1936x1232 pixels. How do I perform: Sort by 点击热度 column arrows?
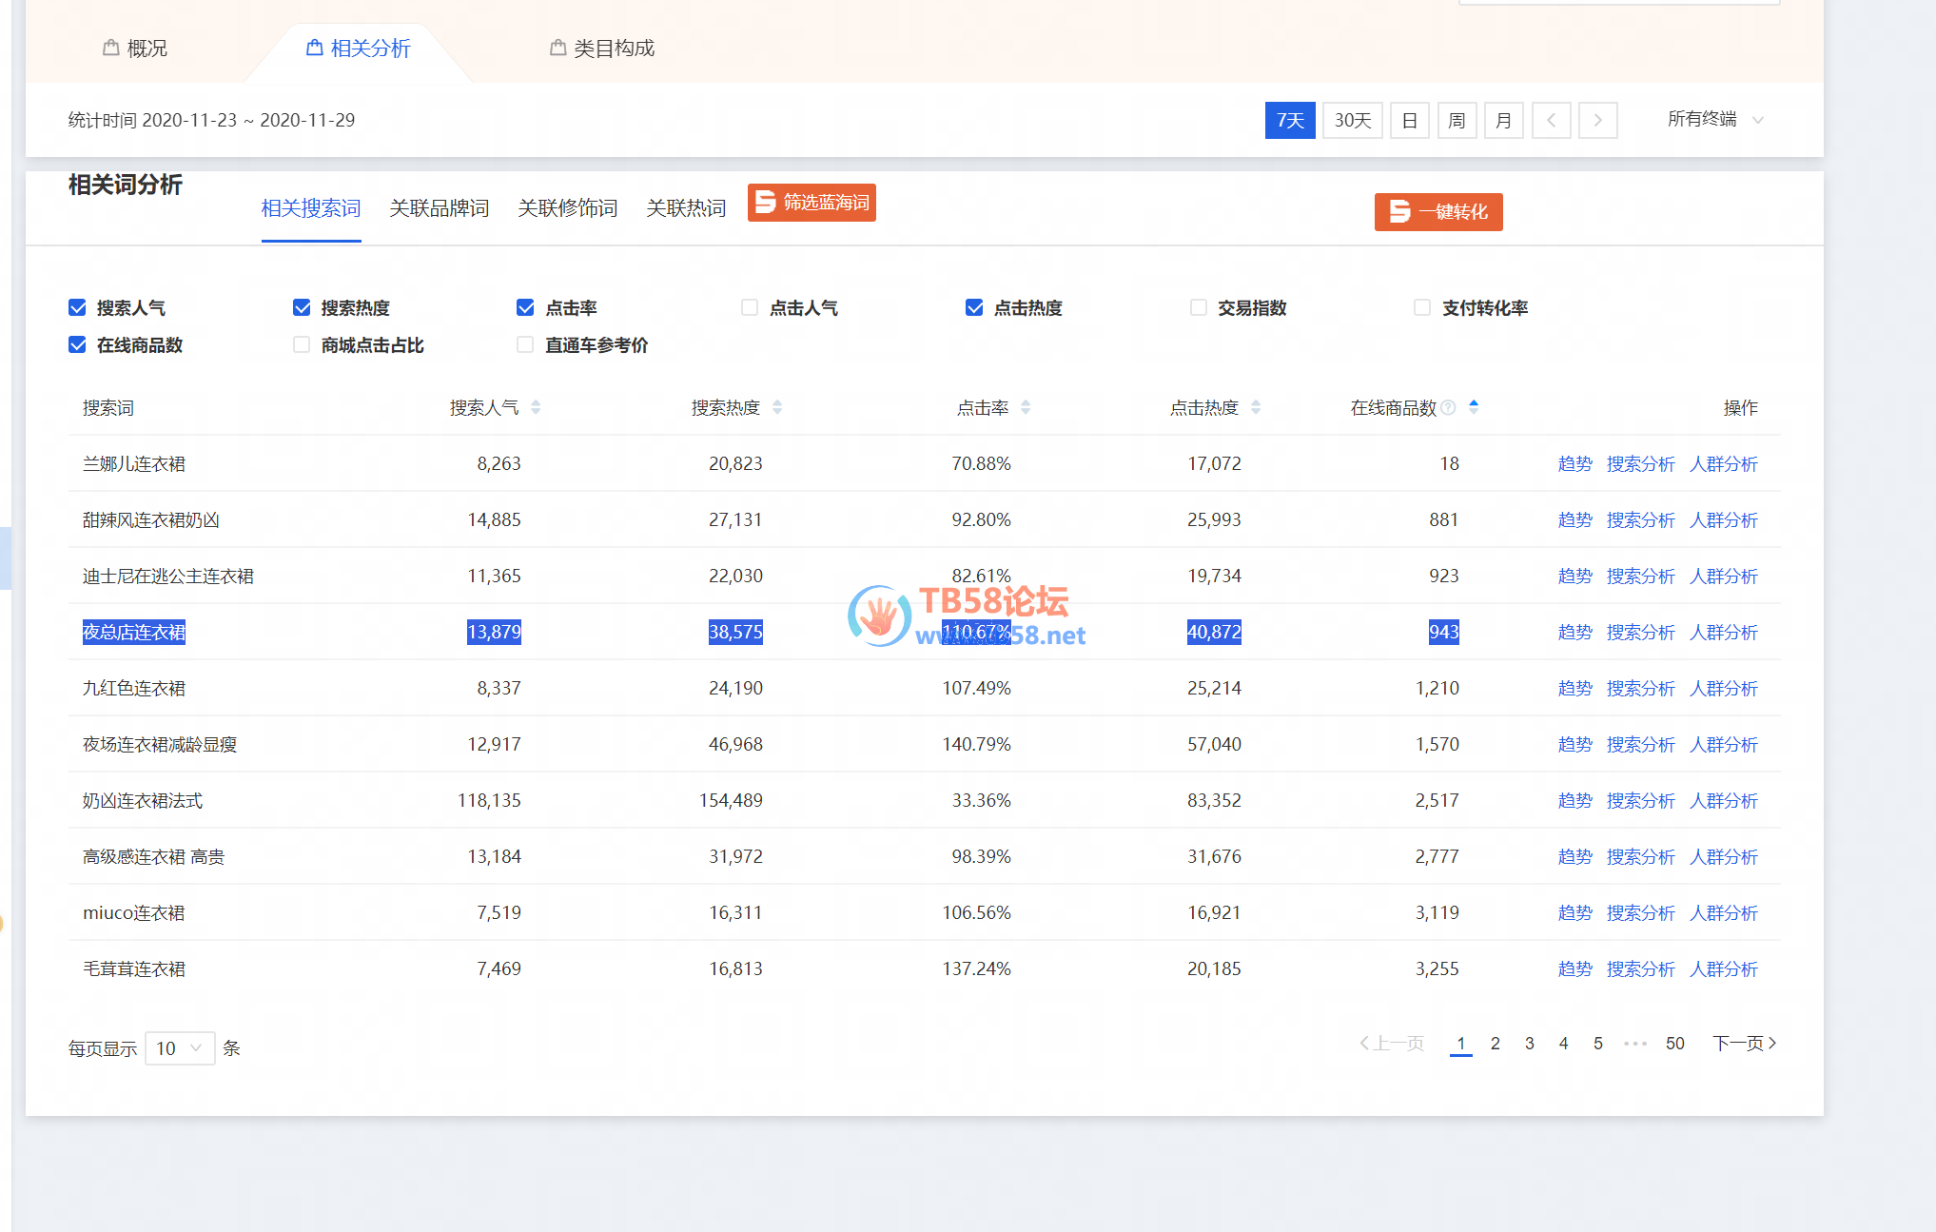1256,407
